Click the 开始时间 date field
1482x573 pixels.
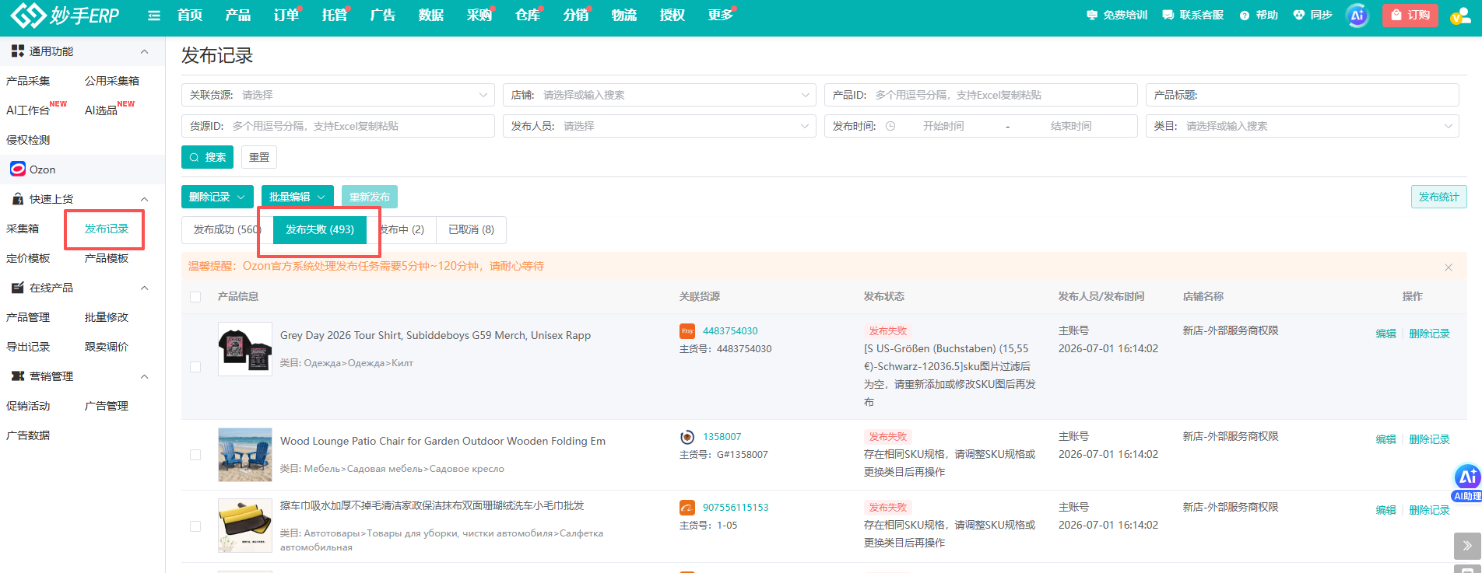click(x=943, y=126)
